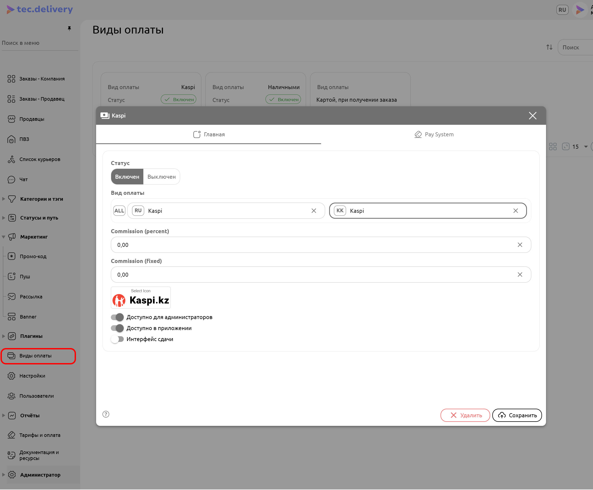The image size is (593, 490).
Task: Open the RU language selector
Action: point(562,10)
